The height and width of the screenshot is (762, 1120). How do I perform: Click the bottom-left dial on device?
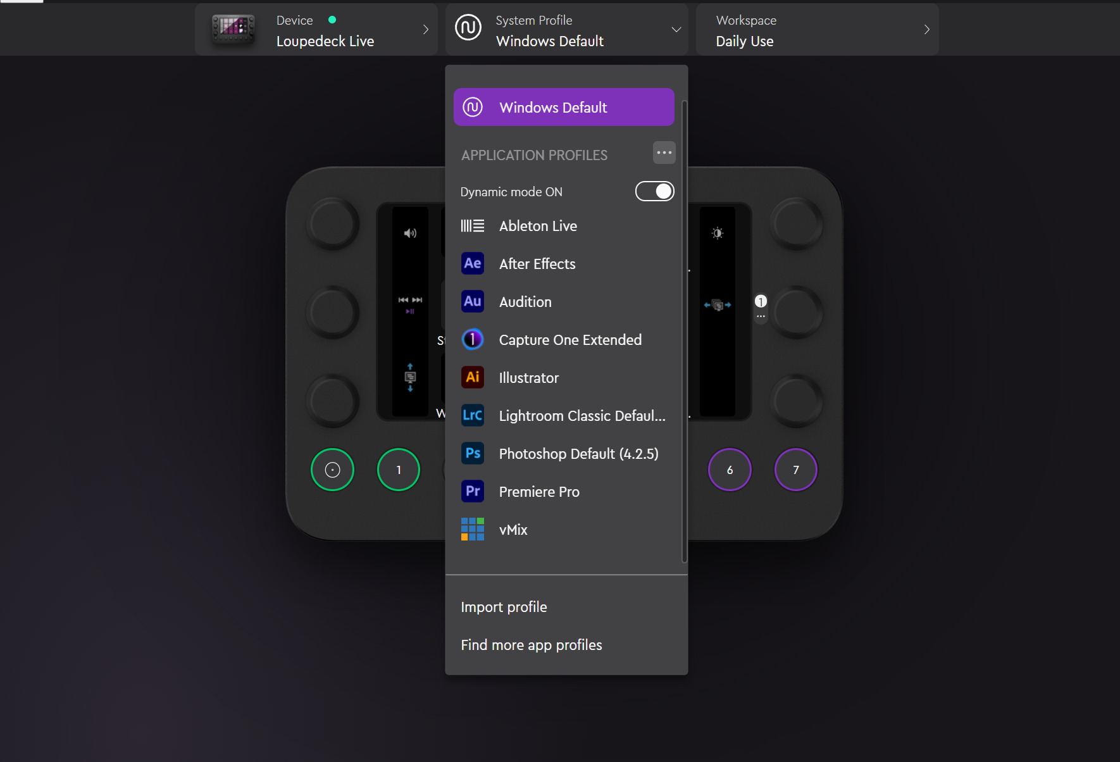click(x=333, y=401)
